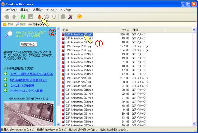This screenshot has height=133, width=198.
Task: Select file GIF Animation (194).gif
Action: [x=79, y=58]
